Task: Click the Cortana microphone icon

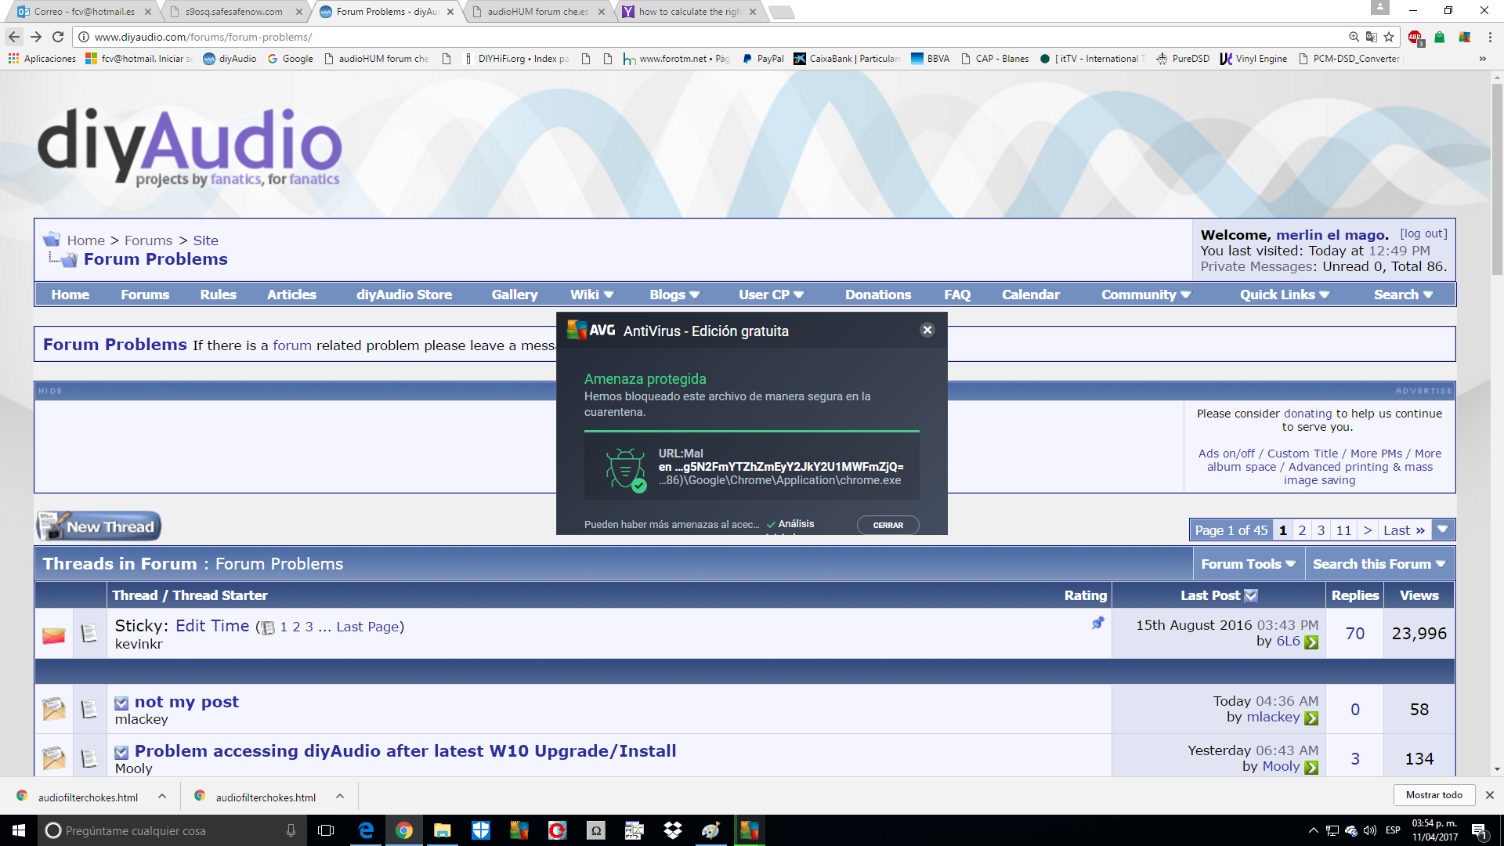Action: (x=291, y=830)
